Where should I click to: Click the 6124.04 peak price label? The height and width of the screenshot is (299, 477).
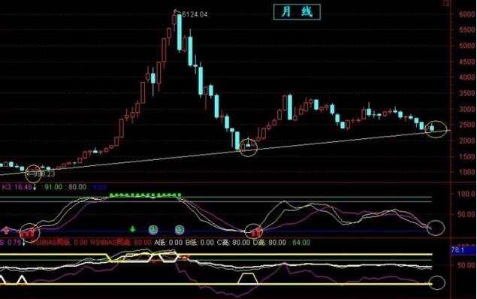tap(195, 14)
